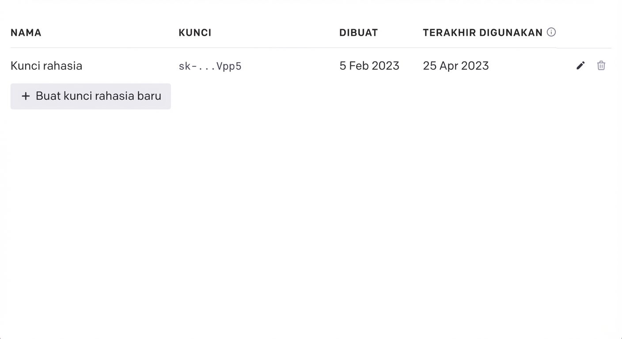The width and height of the screenshot is (622, 339).
Task: Click the last-used date 25 Apr 2023
Action: click(x=455, y=66)
